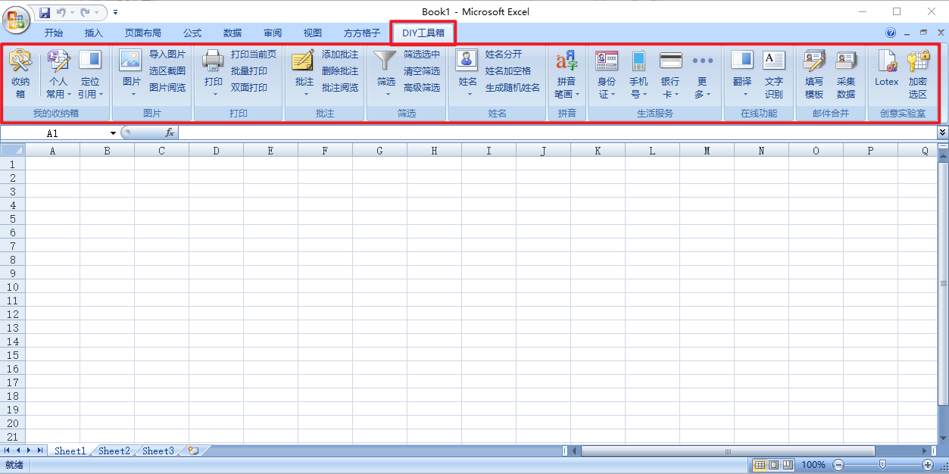Click the 打印 printer icon
The width and height of the screenshot is (949, 474).
pos(213,62)
